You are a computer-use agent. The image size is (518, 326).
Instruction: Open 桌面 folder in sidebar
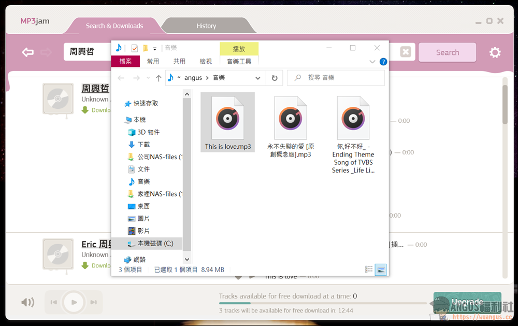[143, 206]
